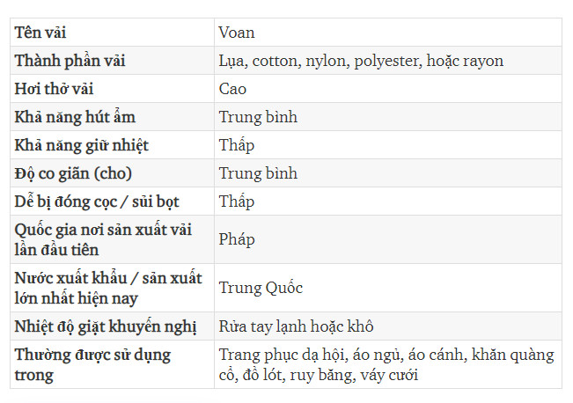Viewport: 573px width, 403px height.
Task: Click the "Nước xuất khẩu / sản xuất" label
Action: (x=108, y=278)
